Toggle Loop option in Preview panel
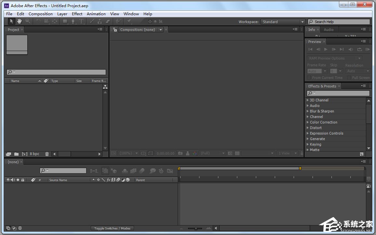This screenshot has height=235, width=376. (359, 49)
